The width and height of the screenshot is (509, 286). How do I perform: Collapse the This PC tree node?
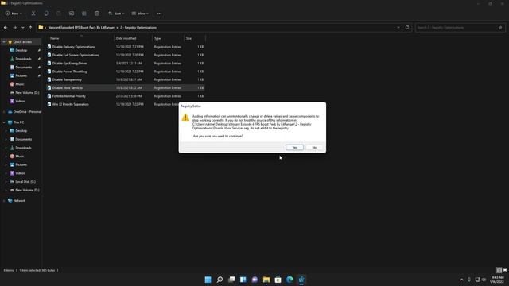(x=4, y=122)
